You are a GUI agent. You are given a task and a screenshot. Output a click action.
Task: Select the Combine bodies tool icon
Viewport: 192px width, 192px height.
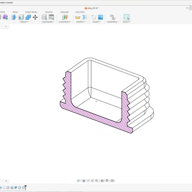click(28, 17)
